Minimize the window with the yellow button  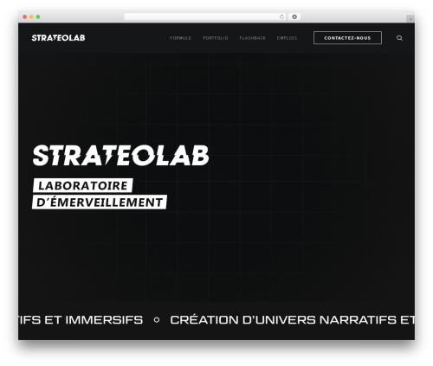[31, 17]
